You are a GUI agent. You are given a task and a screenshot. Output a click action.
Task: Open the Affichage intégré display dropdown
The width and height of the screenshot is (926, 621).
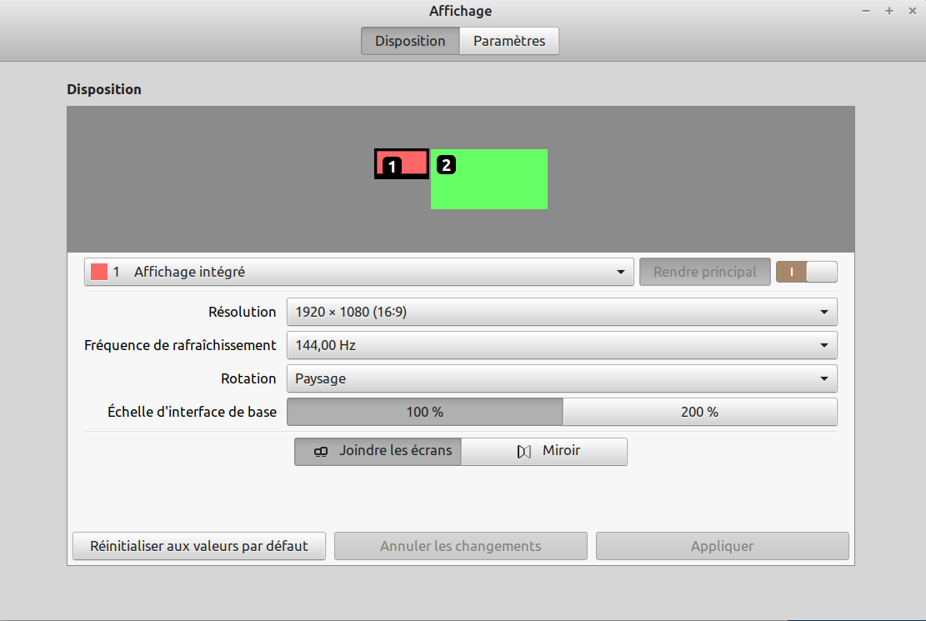click(x=358, y=272)
